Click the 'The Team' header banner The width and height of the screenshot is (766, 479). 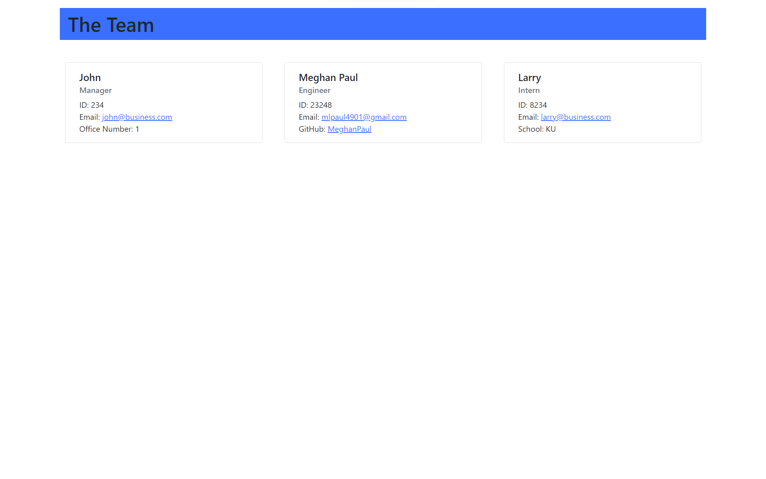pyautogui.click(x=383, y=24)
